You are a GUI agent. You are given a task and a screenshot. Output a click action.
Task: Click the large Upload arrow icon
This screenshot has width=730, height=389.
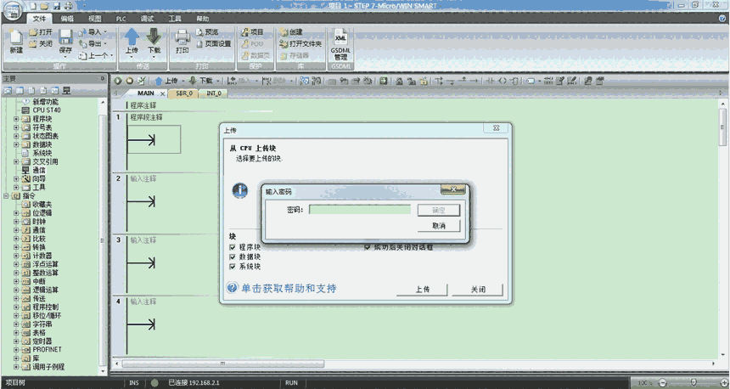(132, 37)
